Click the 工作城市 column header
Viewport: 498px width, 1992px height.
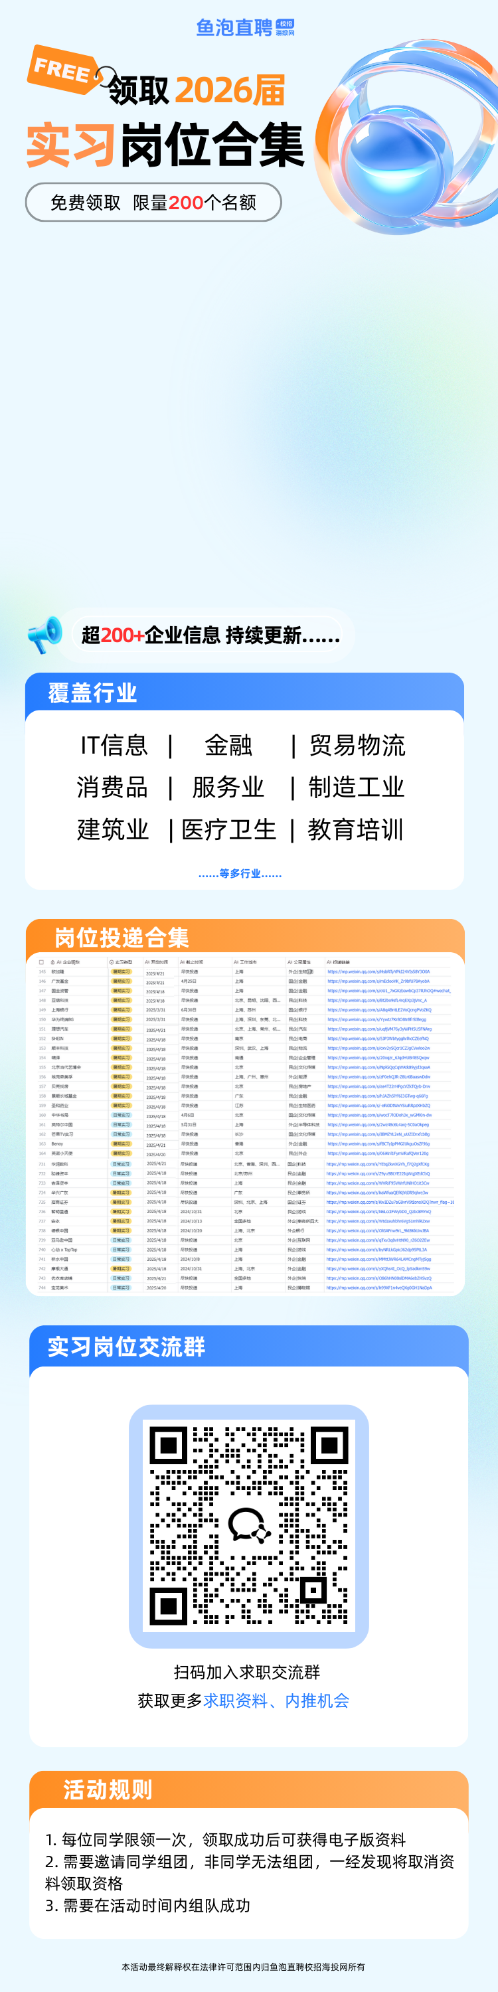click(246, 962)
